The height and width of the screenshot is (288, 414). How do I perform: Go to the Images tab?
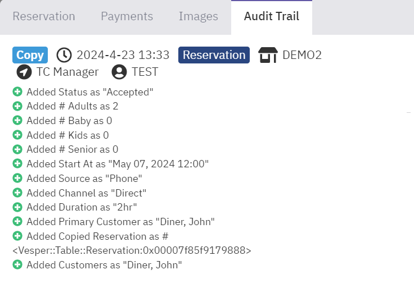tap(198, 16)
